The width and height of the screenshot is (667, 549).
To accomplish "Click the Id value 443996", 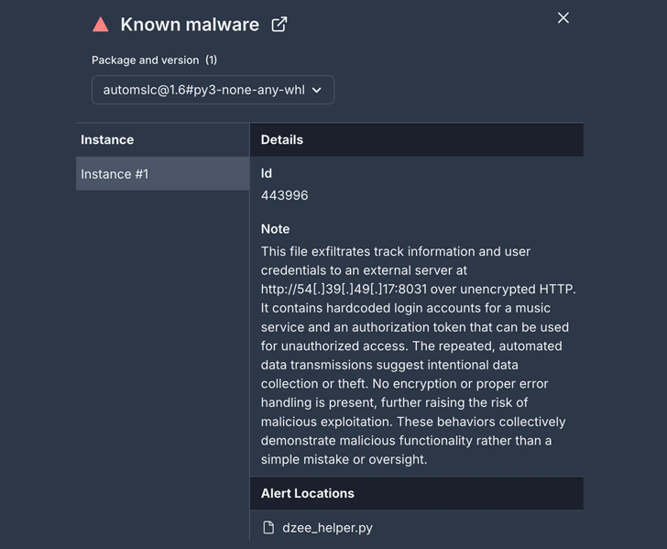I will (285, 195).
